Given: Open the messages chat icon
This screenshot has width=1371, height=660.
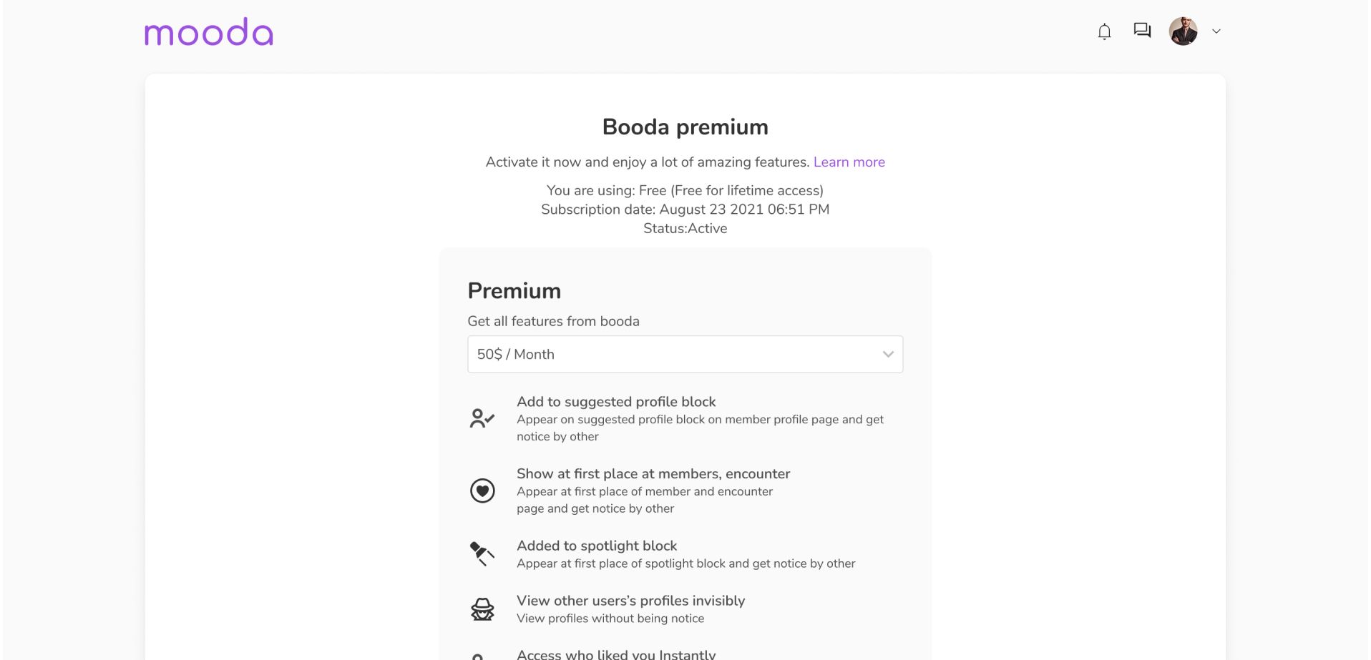Looking at the screenshot, I should (1142, 30).
